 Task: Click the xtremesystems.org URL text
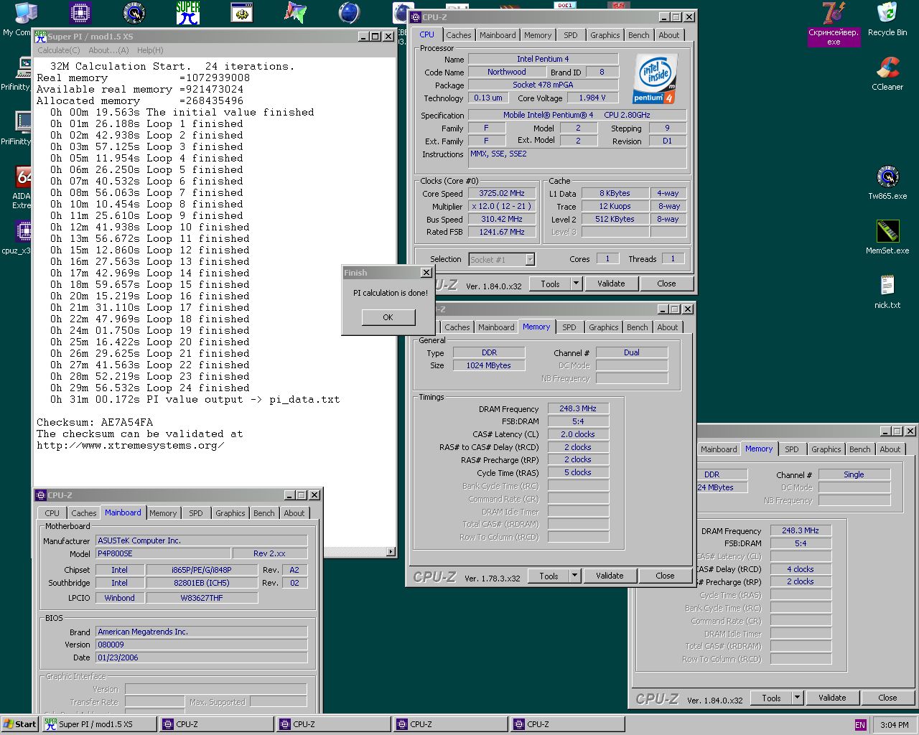coord(131,445)
